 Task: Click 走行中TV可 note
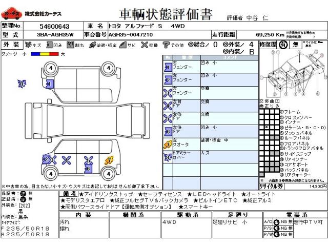308,222
